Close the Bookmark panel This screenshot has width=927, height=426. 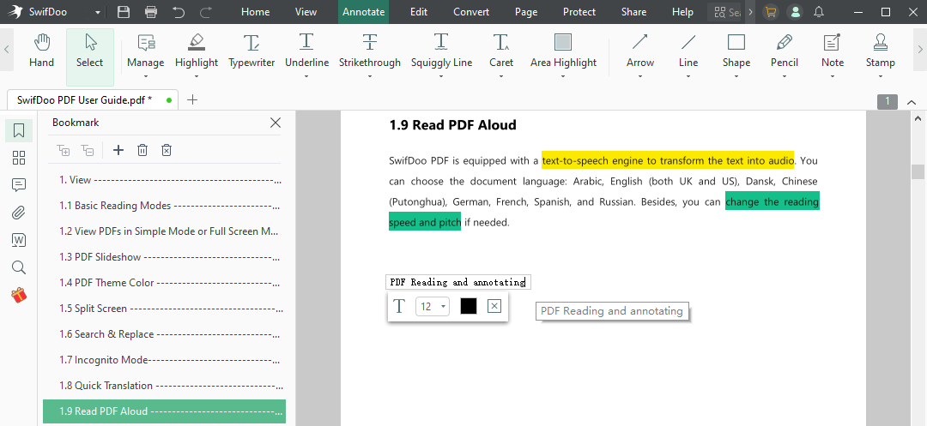(x=276, y=123)
